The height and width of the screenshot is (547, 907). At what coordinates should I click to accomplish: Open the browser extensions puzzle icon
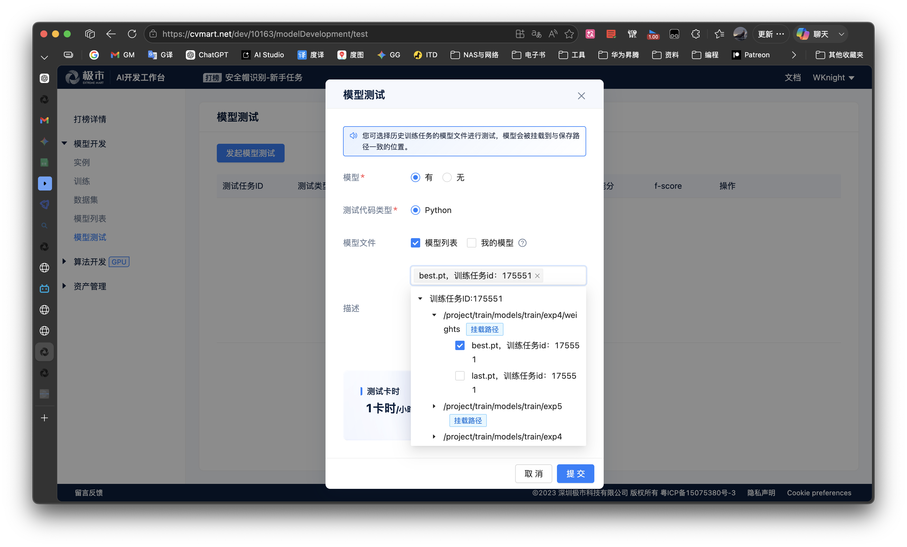[695, 34]
